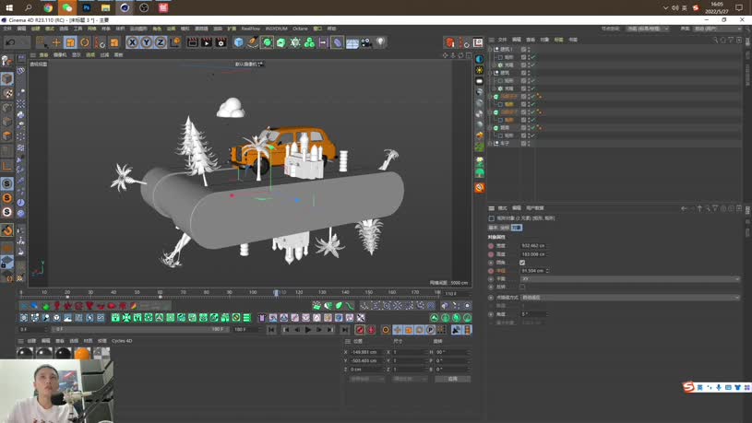Image resolution: width=752 pixels, height=423 pixels.
Task: Select the first black material sphere
Action: (x=25, y=354)
